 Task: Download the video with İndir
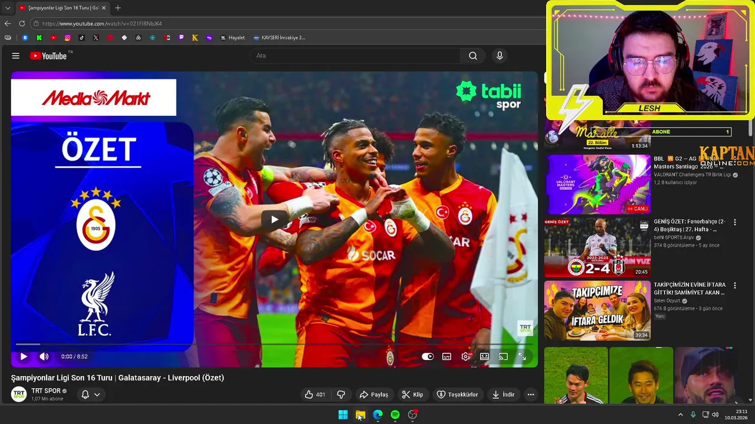(x=503, y=395)
